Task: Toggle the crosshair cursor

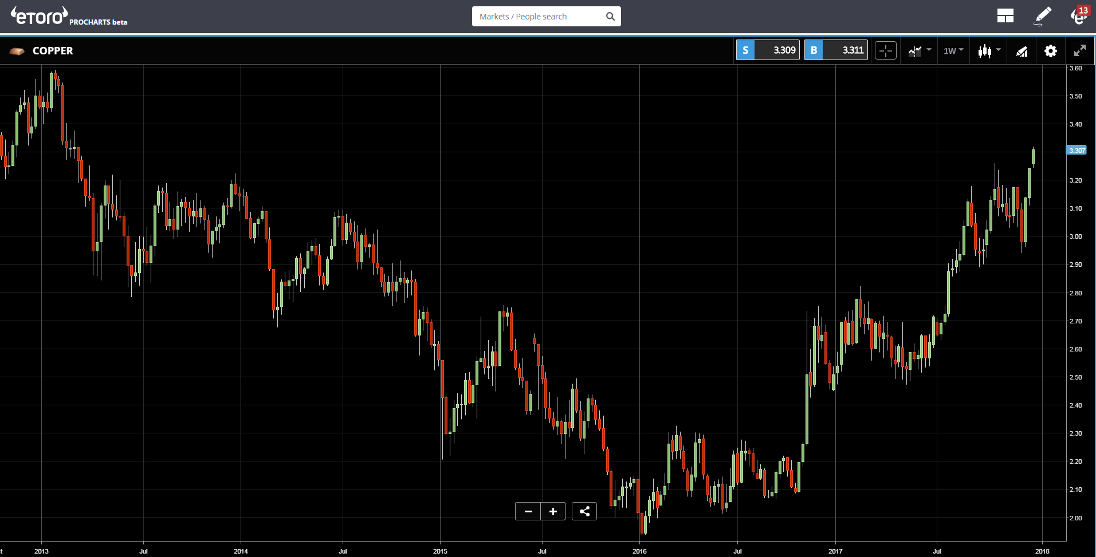Action: 886,51
